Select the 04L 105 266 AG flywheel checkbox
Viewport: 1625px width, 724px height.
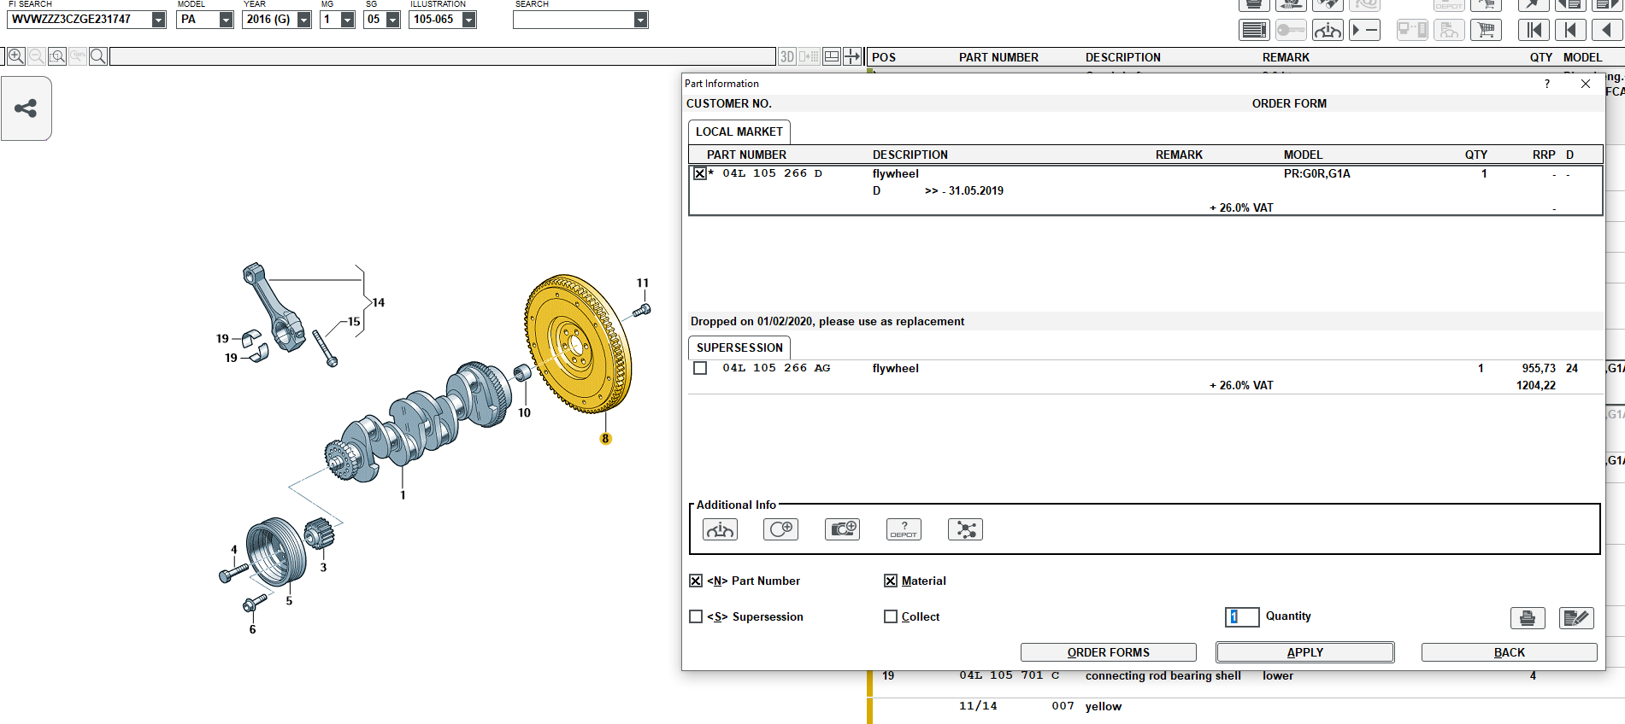700,368
